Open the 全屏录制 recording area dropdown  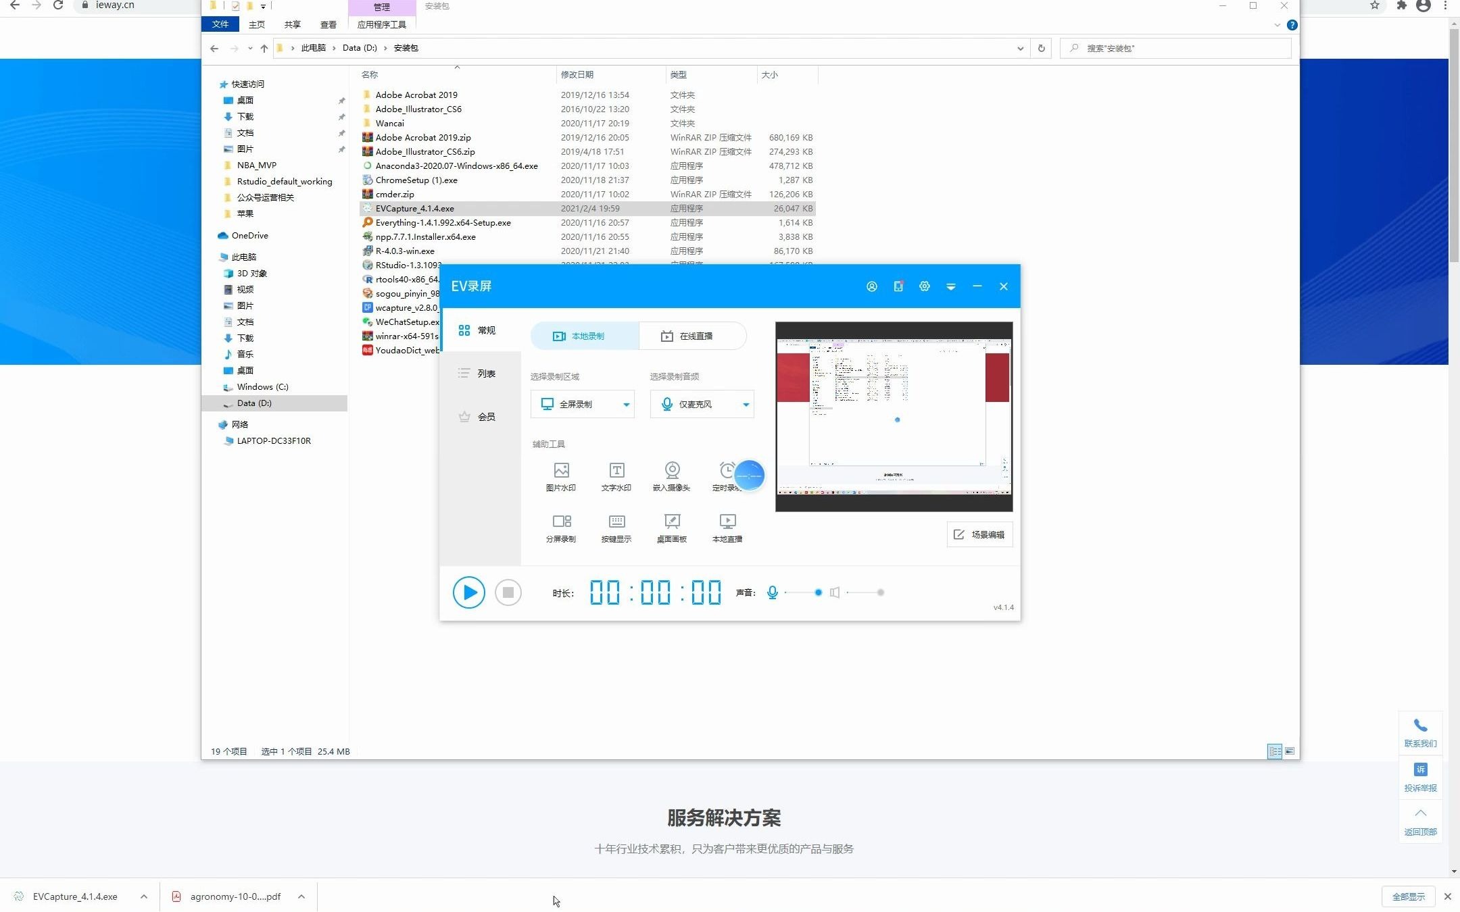pyautogui.click(x=583, y=404)
